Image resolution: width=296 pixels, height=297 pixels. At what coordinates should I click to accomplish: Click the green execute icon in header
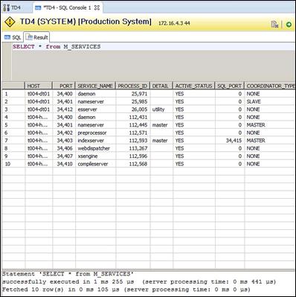(x=289, y=25)
